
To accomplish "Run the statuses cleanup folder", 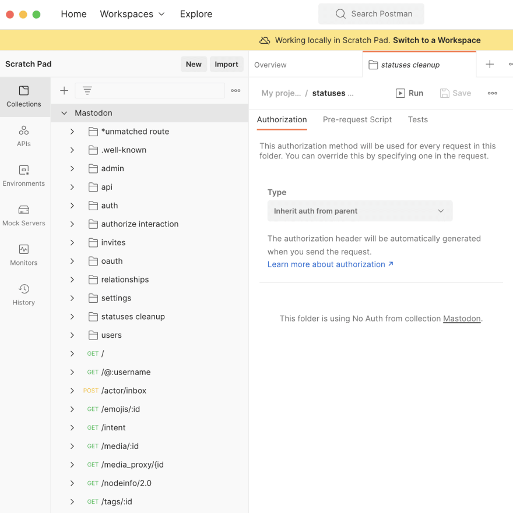I will 409,93.
